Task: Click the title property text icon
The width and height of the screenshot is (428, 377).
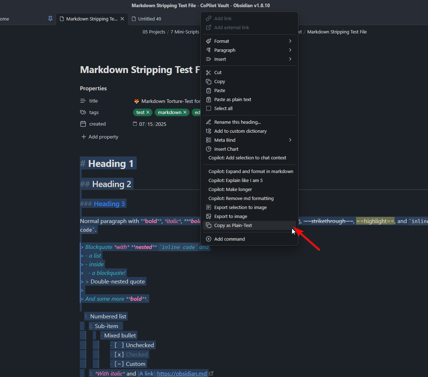Action: pos(83,101)
